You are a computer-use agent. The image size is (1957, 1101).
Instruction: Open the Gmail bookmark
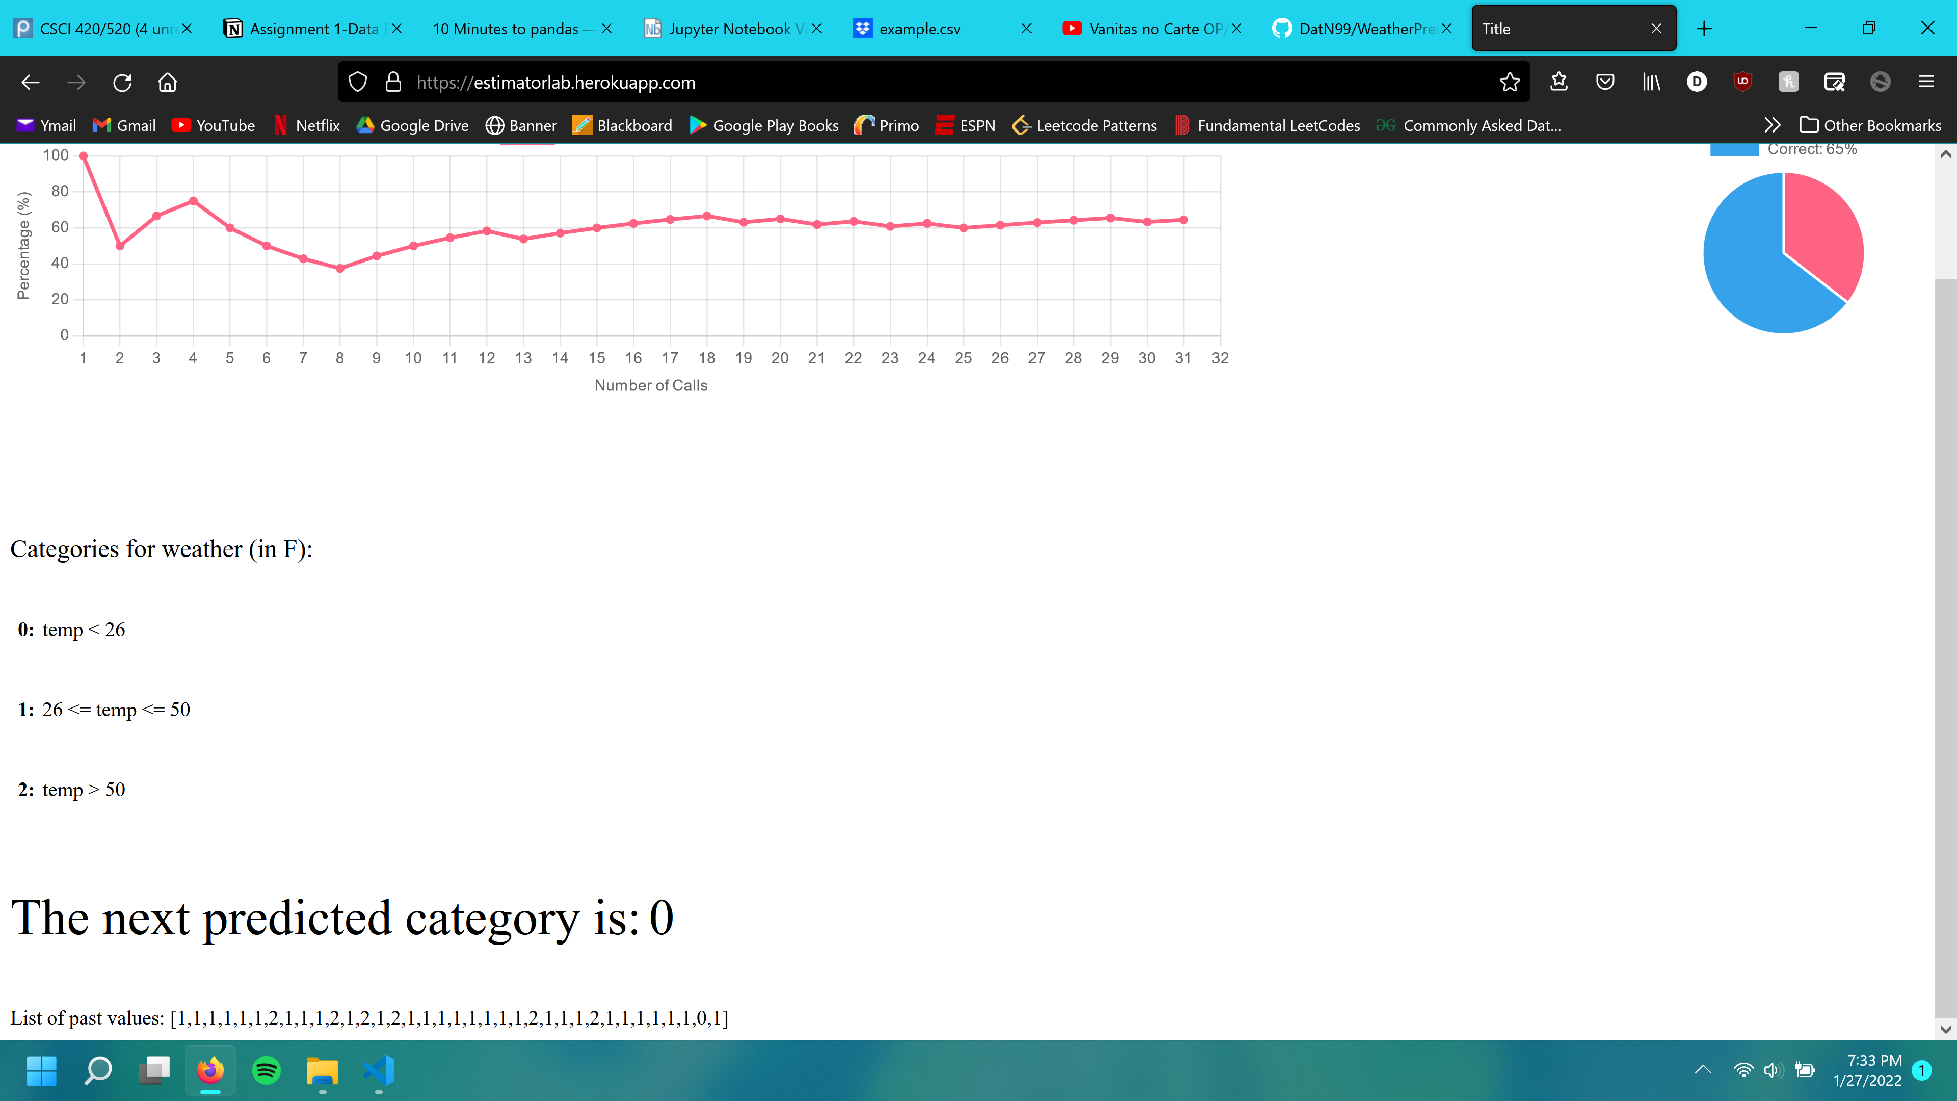pyautogui.click(x=123, y=125)
